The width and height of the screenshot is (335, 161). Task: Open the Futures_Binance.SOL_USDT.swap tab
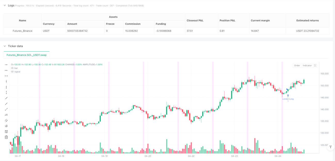tap(27, 55)
